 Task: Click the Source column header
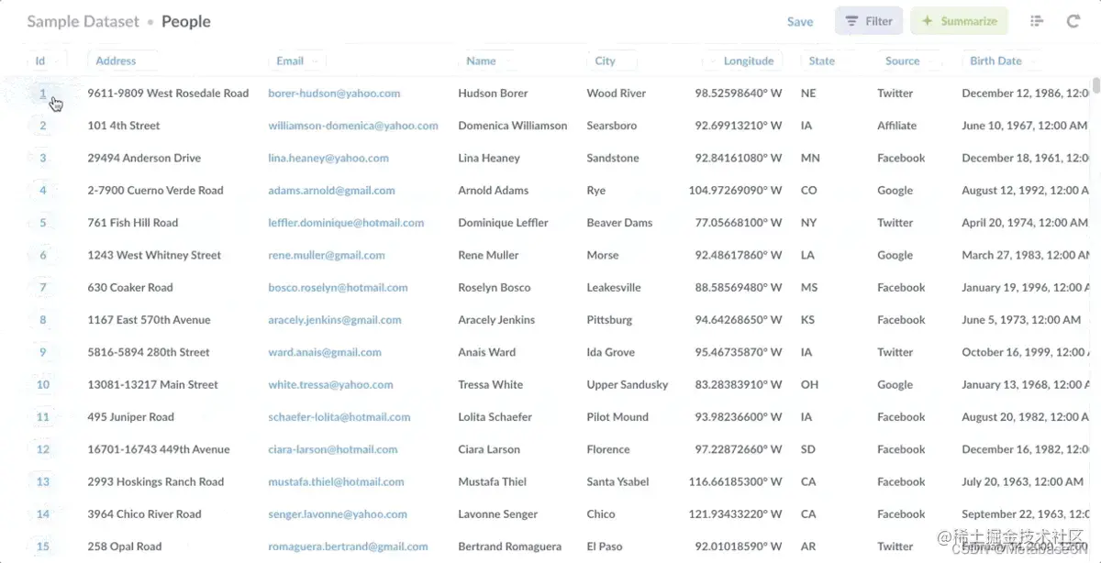coord(902,61)
